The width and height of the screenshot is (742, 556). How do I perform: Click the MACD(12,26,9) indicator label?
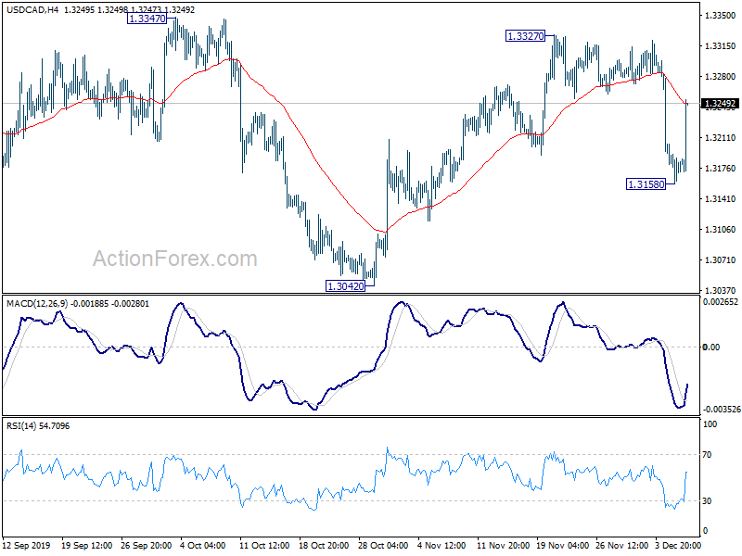(x=37, y=304)
